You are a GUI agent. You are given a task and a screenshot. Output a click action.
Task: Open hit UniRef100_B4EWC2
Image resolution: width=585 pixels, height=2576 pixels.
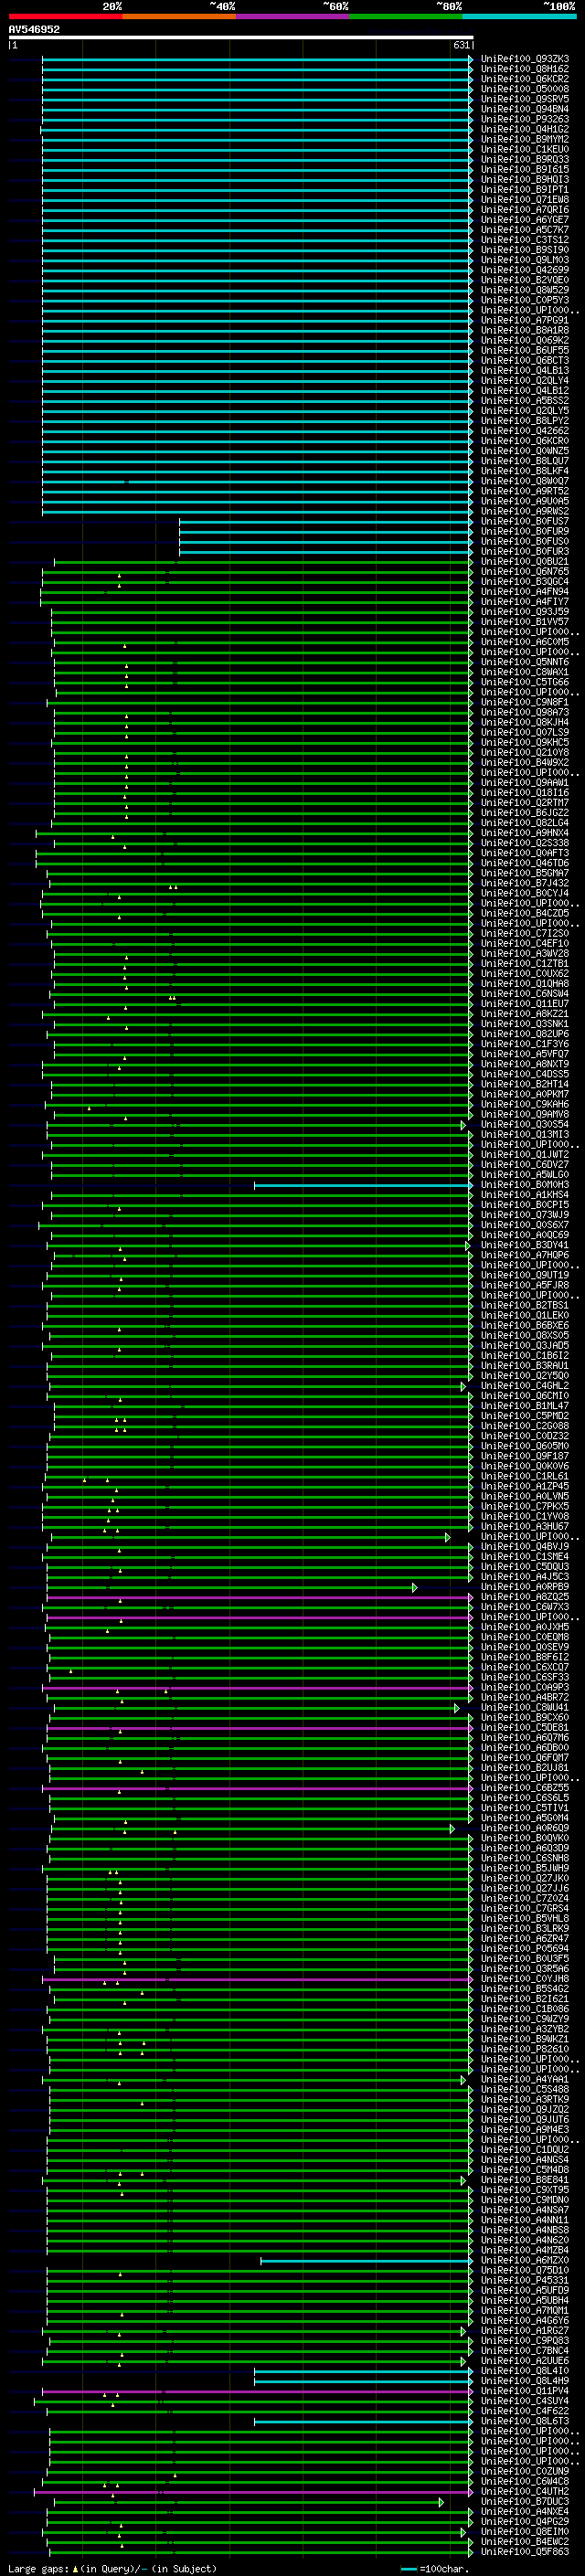click(x=525, y=2541)
